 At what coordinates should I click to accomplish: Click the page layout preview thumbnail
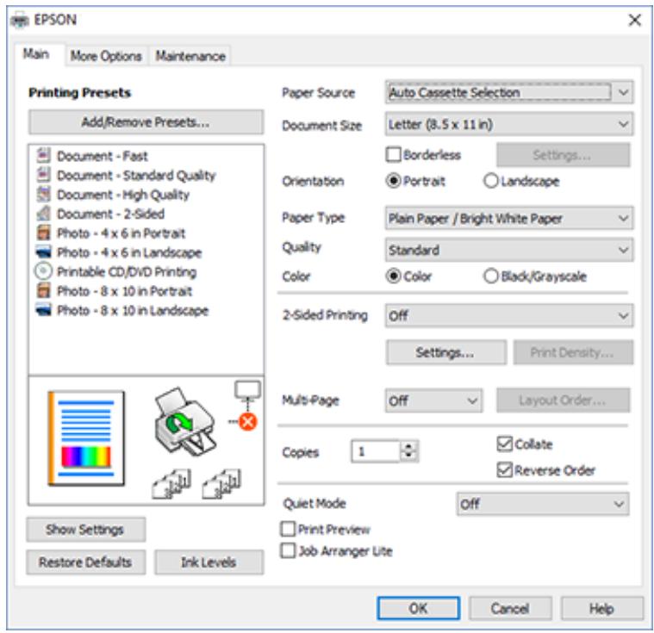86,438
